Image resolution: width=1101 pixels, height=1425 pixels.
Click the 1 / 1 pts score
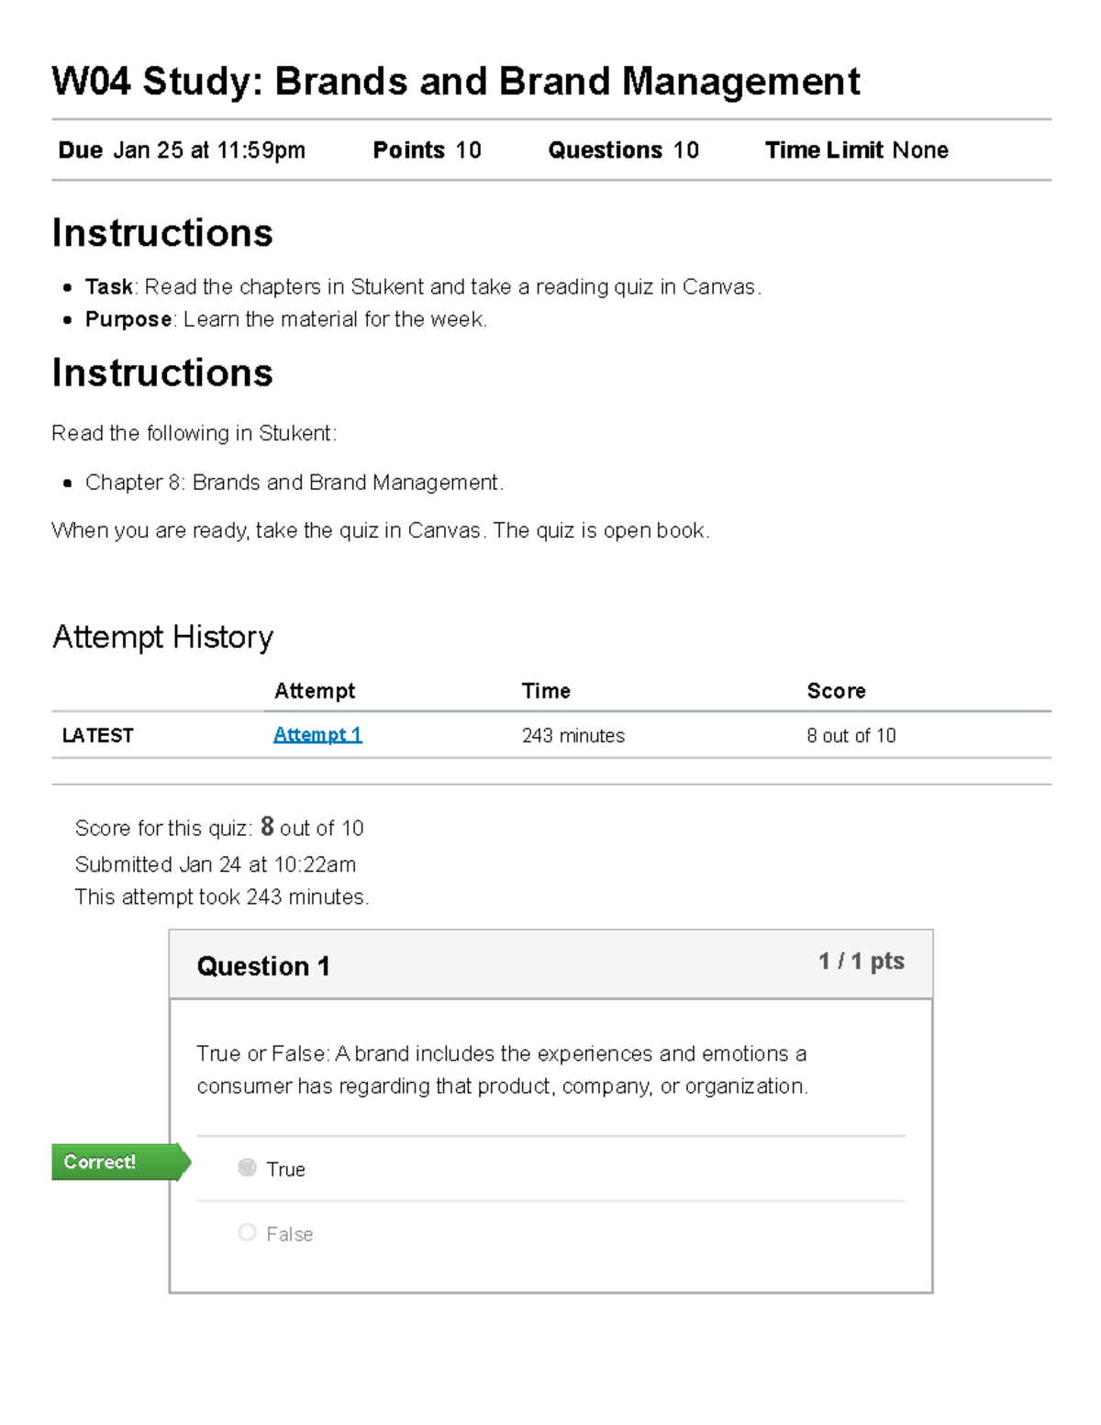[x=861, y=962]
